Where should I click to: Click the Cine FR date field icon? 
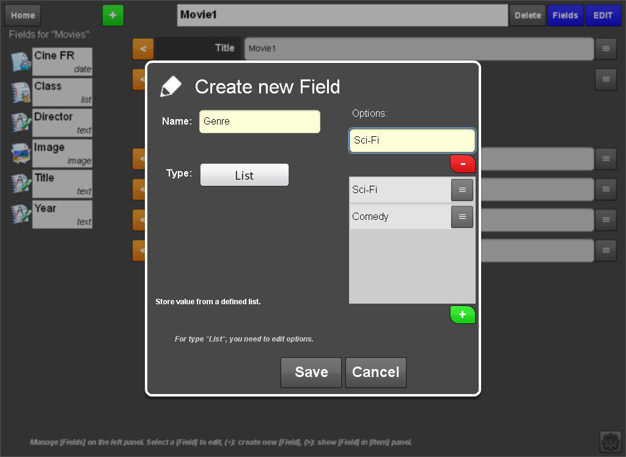pyautogui.click(x=21, y=62)
